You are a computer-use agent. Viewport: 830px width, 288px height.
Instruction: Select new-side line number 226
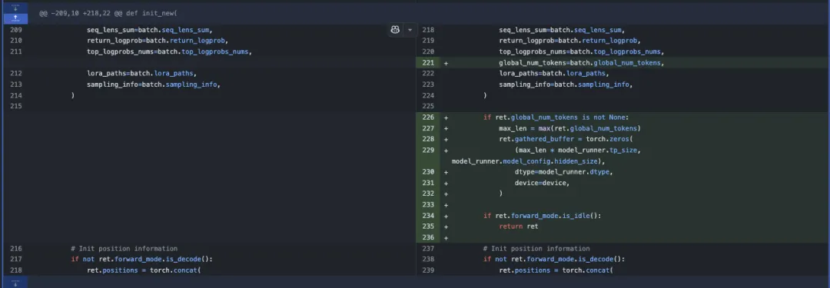[428, 117]
